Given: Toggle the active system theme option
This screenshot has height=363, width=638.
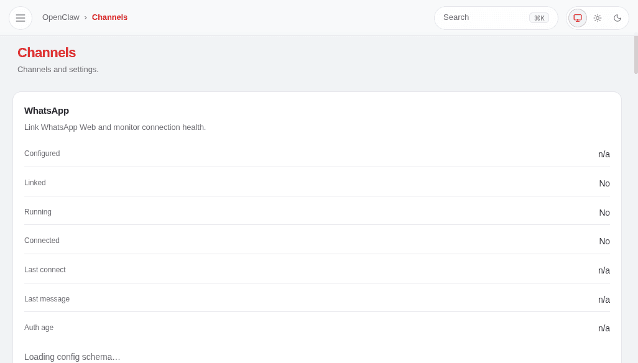Looking at the screenshot, I should coord(578,17).
